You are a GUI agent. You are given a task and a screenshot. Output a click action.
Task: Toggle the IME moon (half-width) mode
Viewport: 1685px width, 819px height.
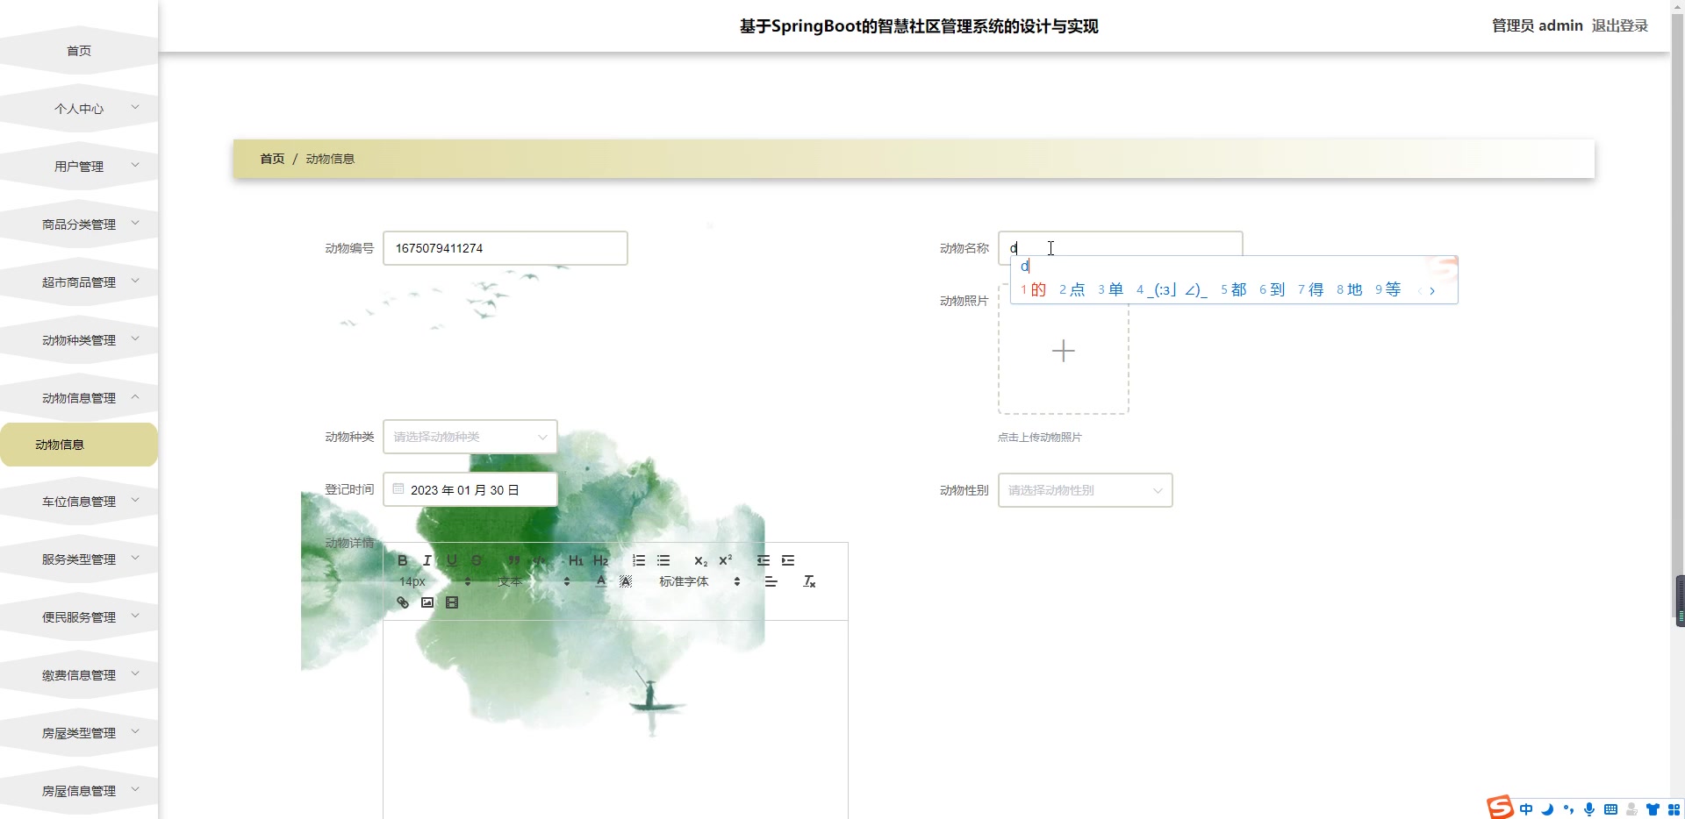[1547, 809]
